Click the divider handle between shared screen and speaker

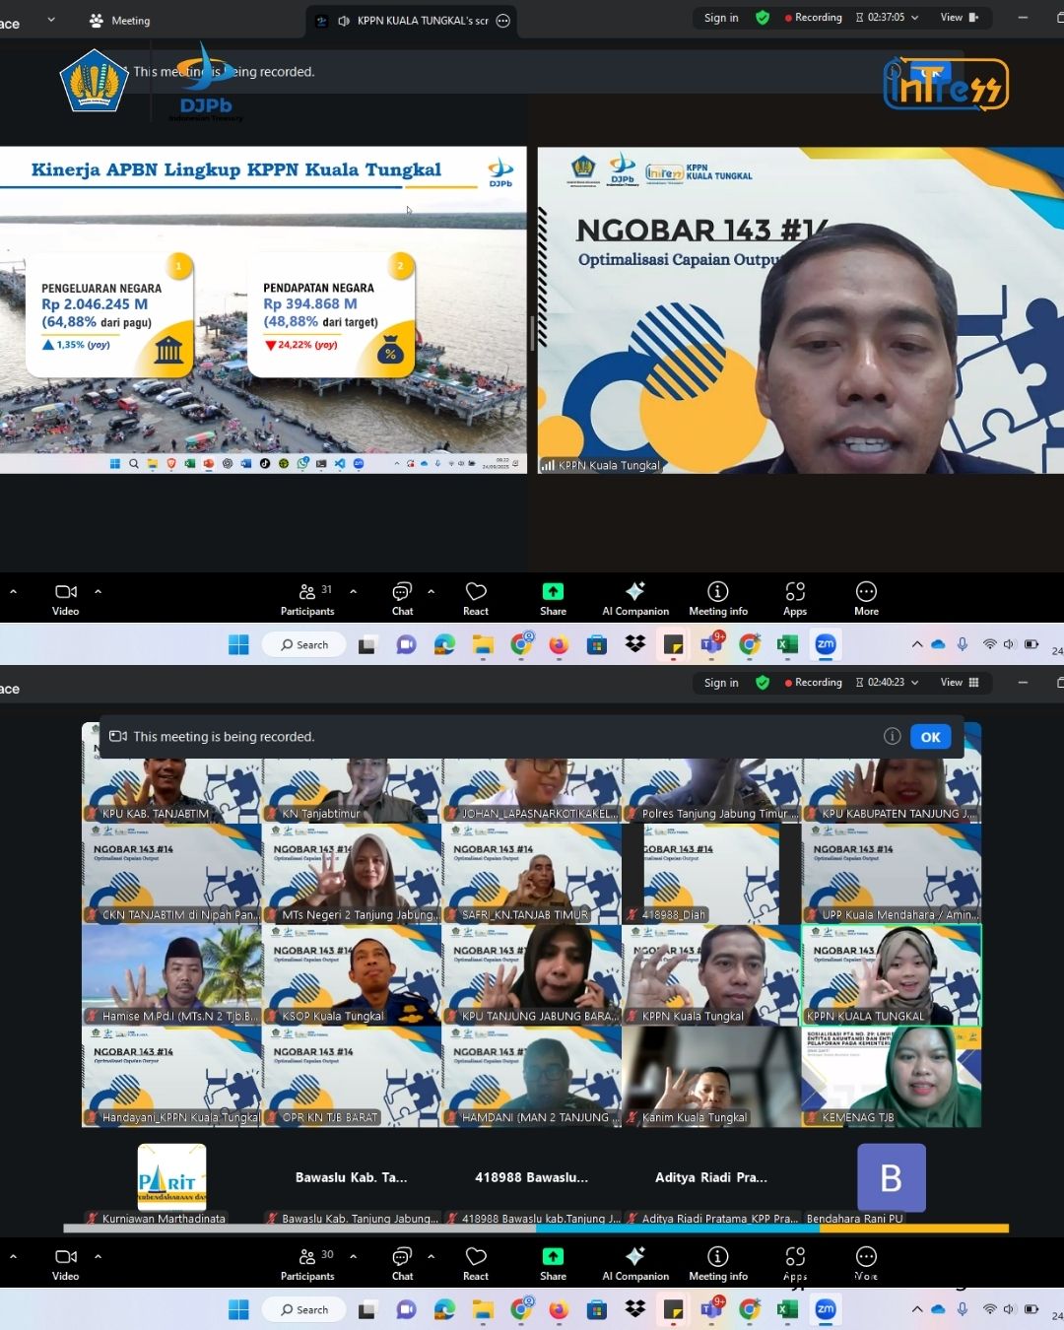coord(533,333)
